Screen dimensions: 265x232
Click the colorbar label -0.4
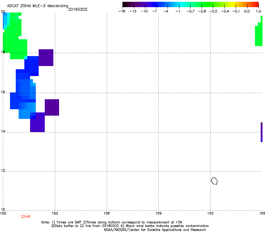click(x=225, y=11)
